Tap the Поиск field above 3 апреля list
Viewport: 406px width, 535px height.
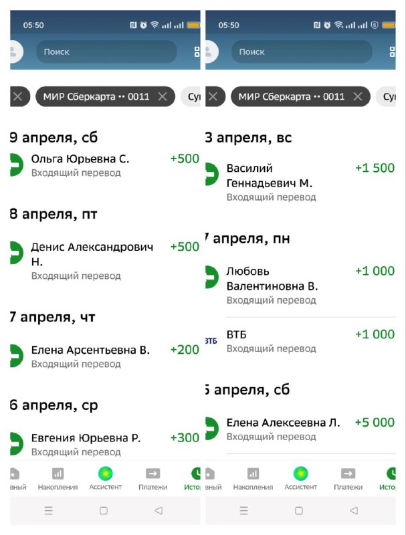302,52
